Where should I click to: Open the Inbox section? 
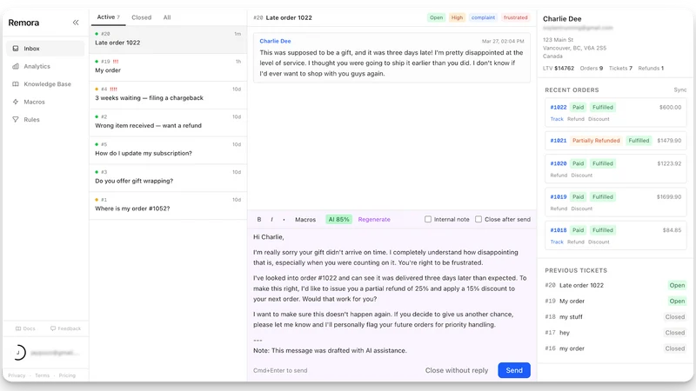[45, 49]
